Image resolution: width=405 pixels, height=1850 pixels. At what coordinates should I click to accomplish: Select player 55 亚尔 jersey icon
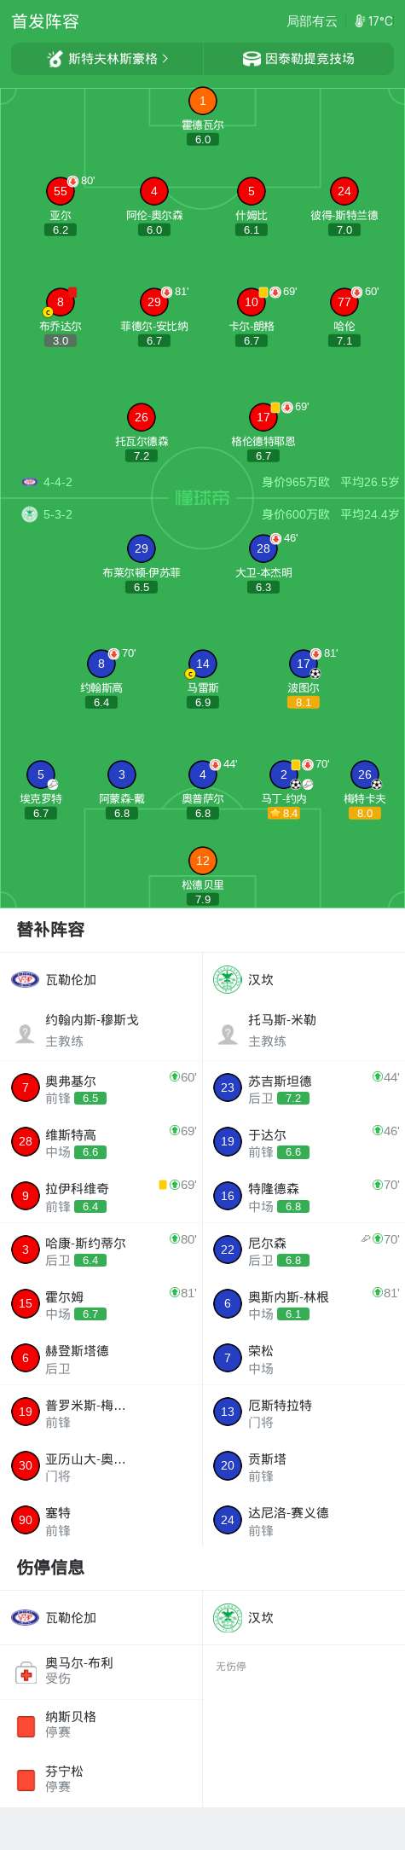[61, 191]
